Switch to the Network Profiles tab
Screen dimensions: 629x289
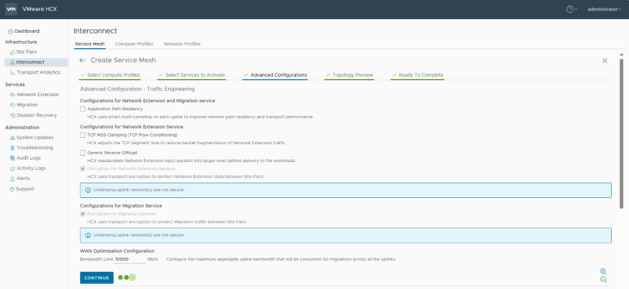pyautogui.click(x=182, y=44)
